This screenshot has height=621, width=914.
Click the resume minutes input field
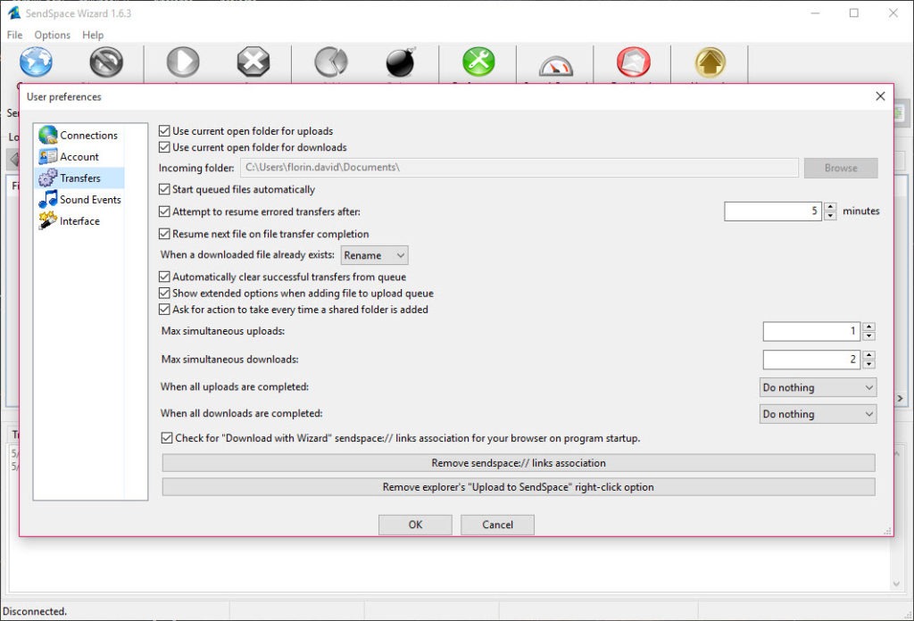pyautogui.click(x=773, y=211)
